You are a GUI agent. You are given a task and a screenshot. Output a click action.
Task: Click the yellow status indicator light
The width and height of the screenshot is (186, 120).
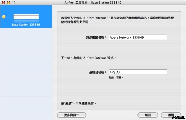pyautogui.click(x=4, y=17)
